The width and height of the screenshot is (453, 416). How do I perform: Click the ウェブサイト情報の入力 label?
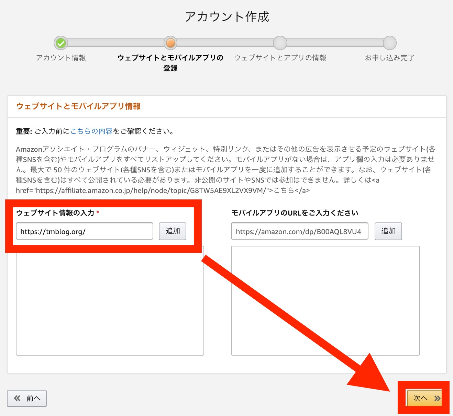click(x=55, y=213)
